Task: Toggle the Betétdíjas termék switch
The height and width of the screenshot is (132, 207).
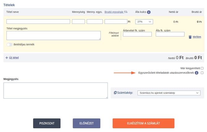Action: click(x=10, y=45)
